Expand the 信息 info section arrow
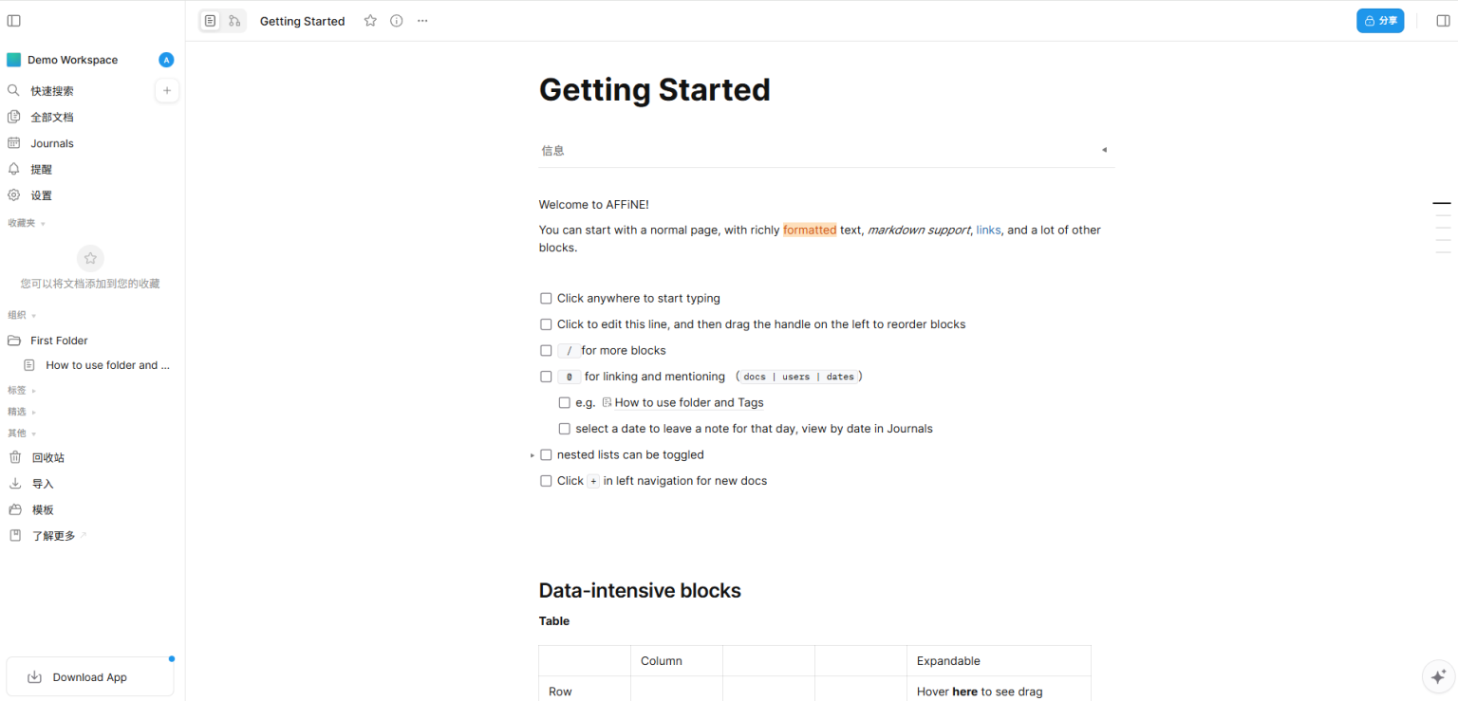This screenshot has height=701, width=1458. (1103, 150)
